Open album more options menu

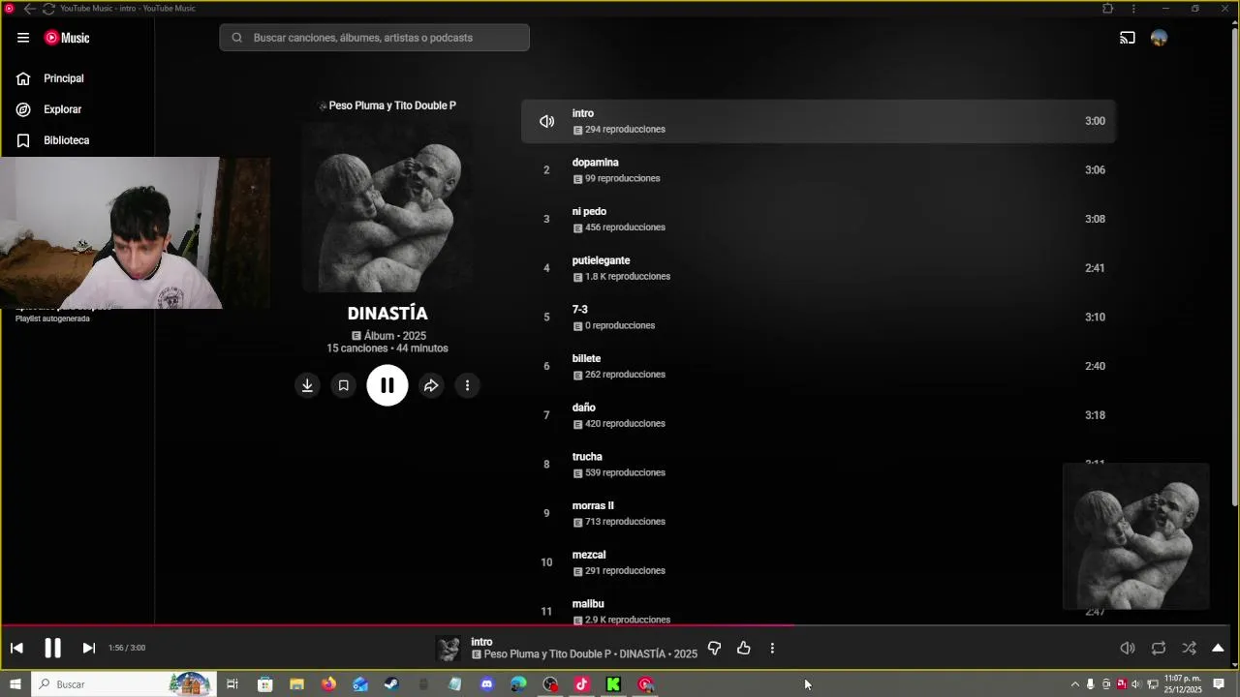pos(467,385)
